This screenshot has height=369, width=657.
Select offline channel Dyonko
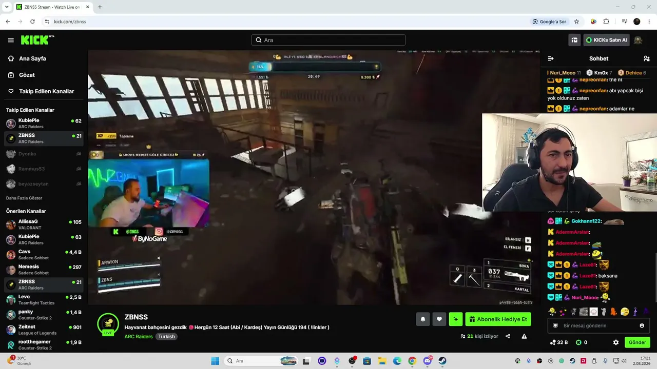point(44,154)
